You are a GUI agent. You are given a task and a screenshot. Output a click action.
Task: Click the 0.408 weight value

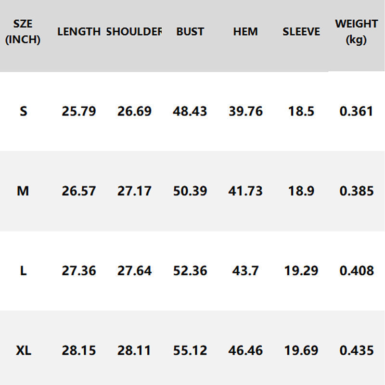[x=357, y=271]
